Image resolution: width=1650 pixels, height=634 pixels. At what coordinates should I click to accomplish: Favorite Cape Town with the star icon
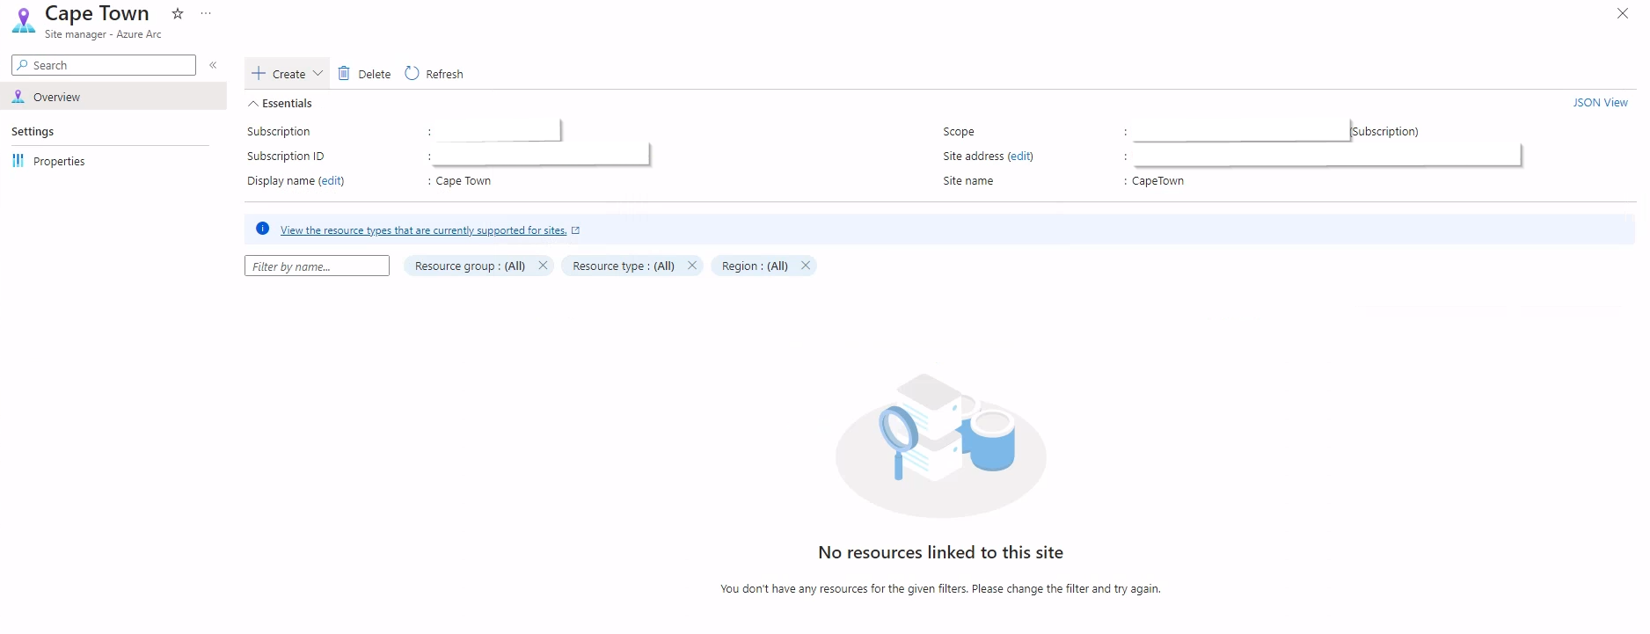tap(178, 13)
